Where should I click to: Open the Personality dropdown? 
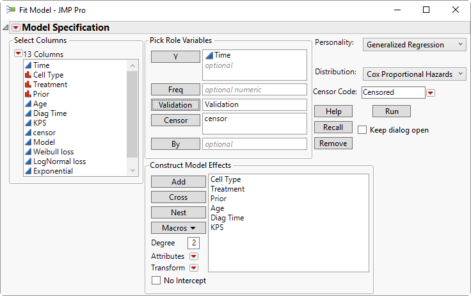point(414,44)
